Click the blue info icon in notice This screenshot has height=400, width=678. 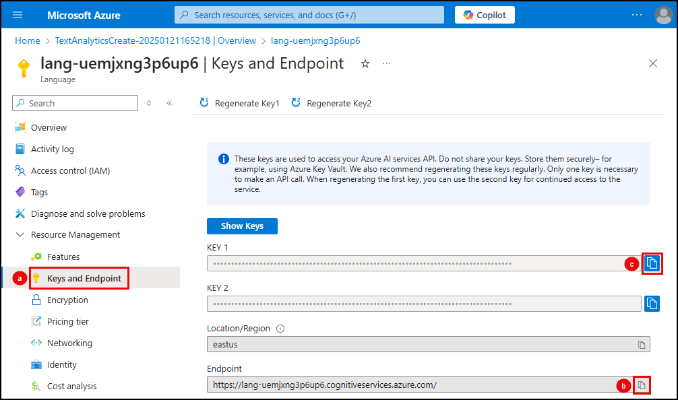224,159
